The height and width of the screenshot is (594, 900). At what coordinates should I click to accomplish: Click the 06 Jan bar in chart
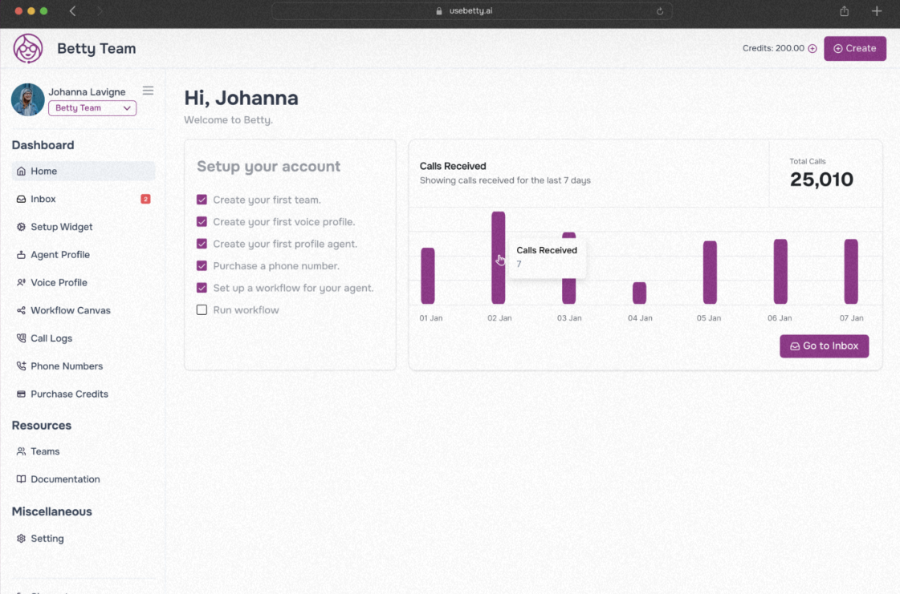[x=780, y=271]
